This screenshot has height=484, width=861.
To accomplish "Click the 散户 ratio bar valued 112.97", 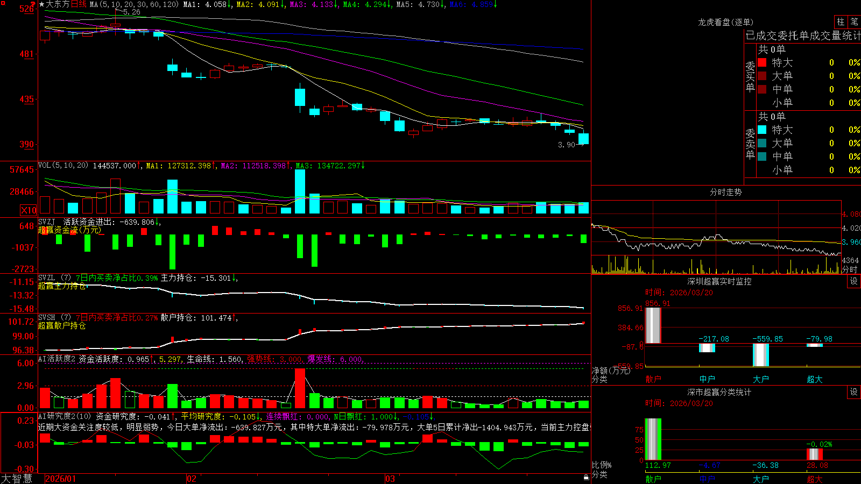I will click(x=653, y=439).
